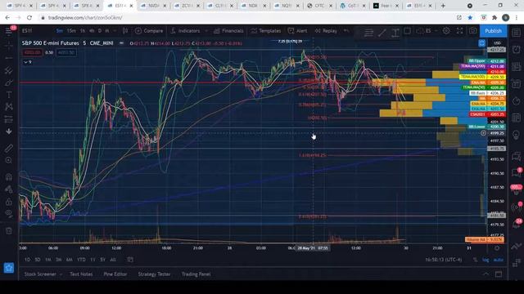The width and height of the screenshot is (524, 294).
Task: Open the Text Notes tab
Action: point(81,274)
